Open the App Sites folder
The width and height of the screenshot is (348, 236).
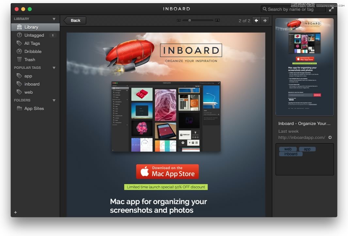pyautogui.click(x=36, y=108)
